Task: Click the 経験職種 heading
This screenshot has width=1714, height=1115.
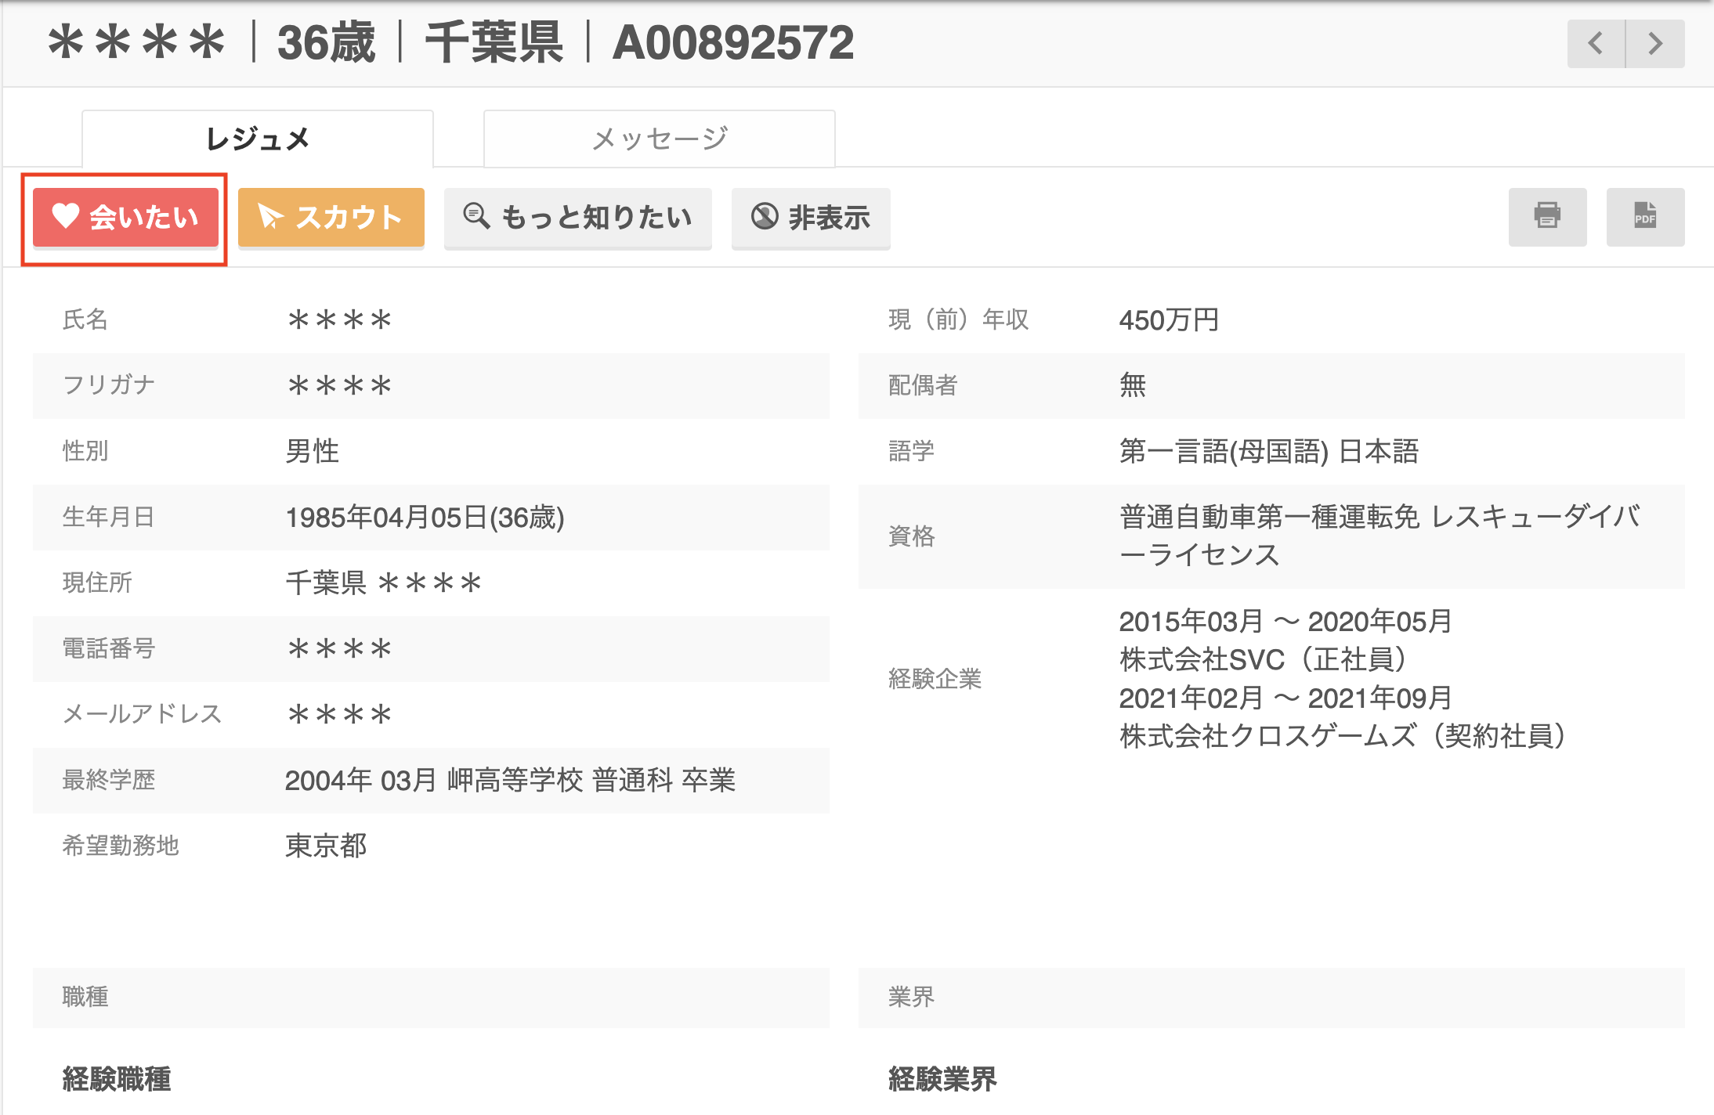Action: click(117, 1079)
